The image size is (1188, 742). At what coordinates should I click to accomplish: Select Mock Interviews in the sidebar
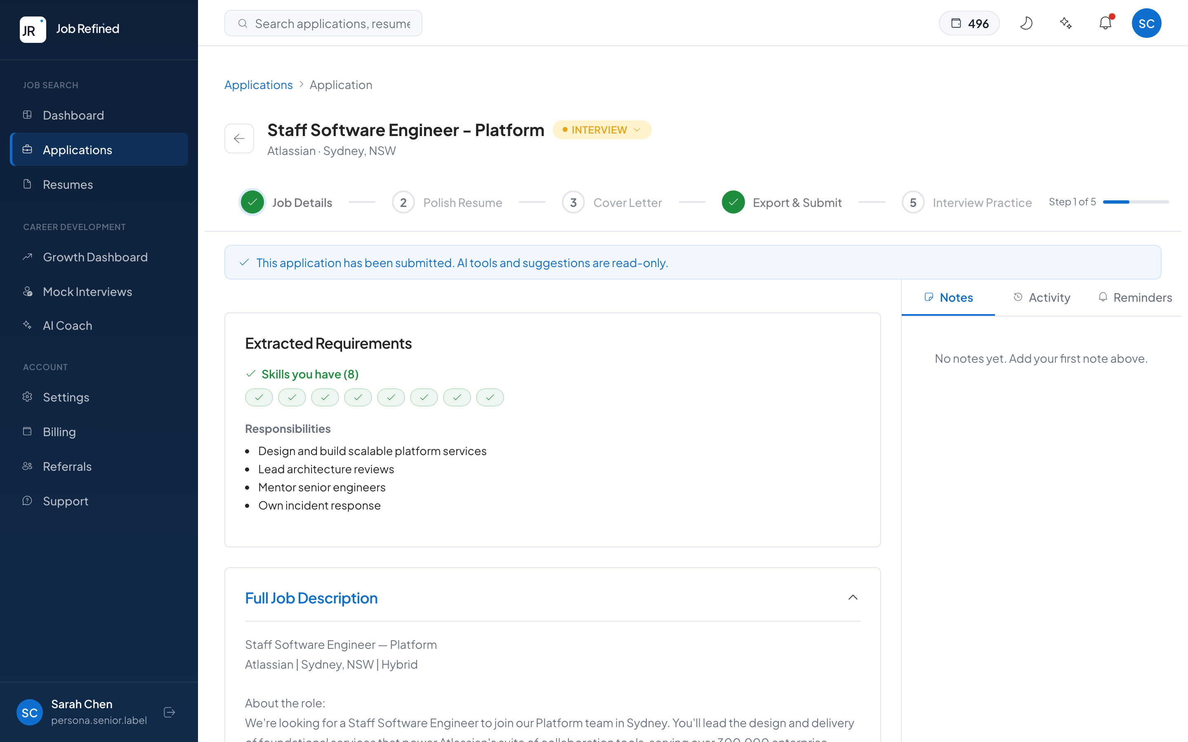pyautogui.click(x=87, y=291)
